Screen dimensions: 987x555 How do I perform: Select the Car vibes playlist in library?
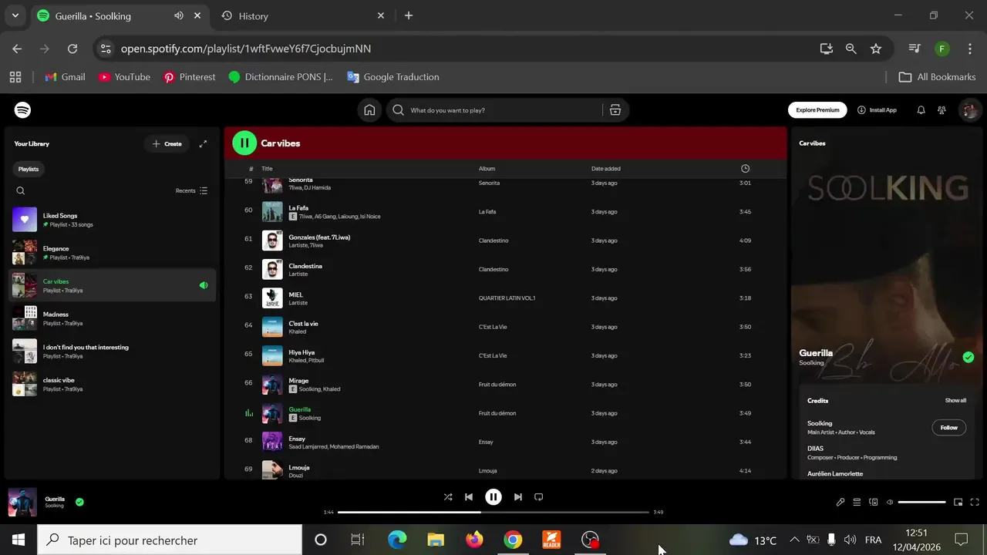(112, 285)
